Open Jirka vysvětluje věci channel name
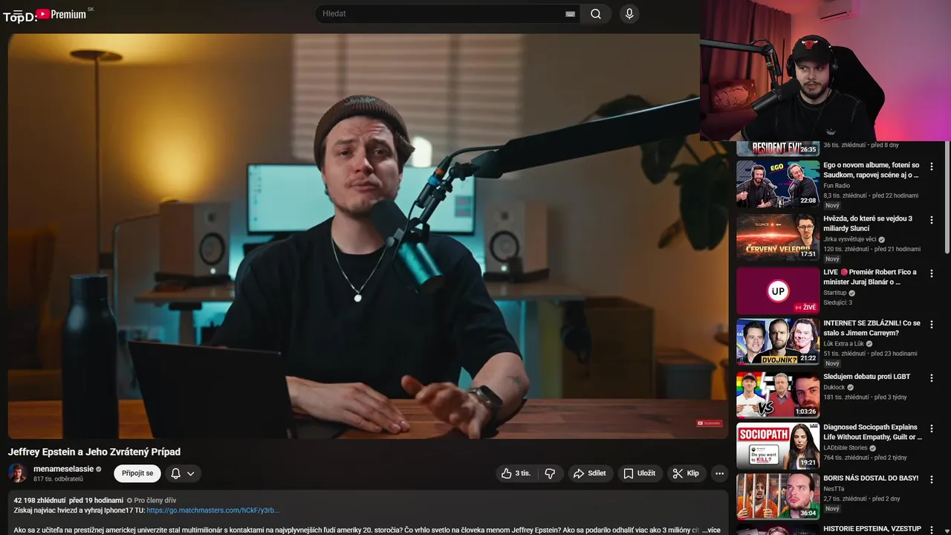The width and height of the screenshot is (951, 535). tap(850, 239)
